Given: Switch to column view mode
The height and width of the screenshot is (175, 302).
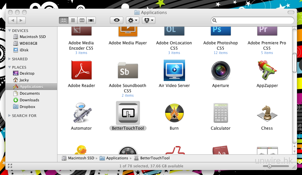Looking at the screenshot, I should point(82,20).
